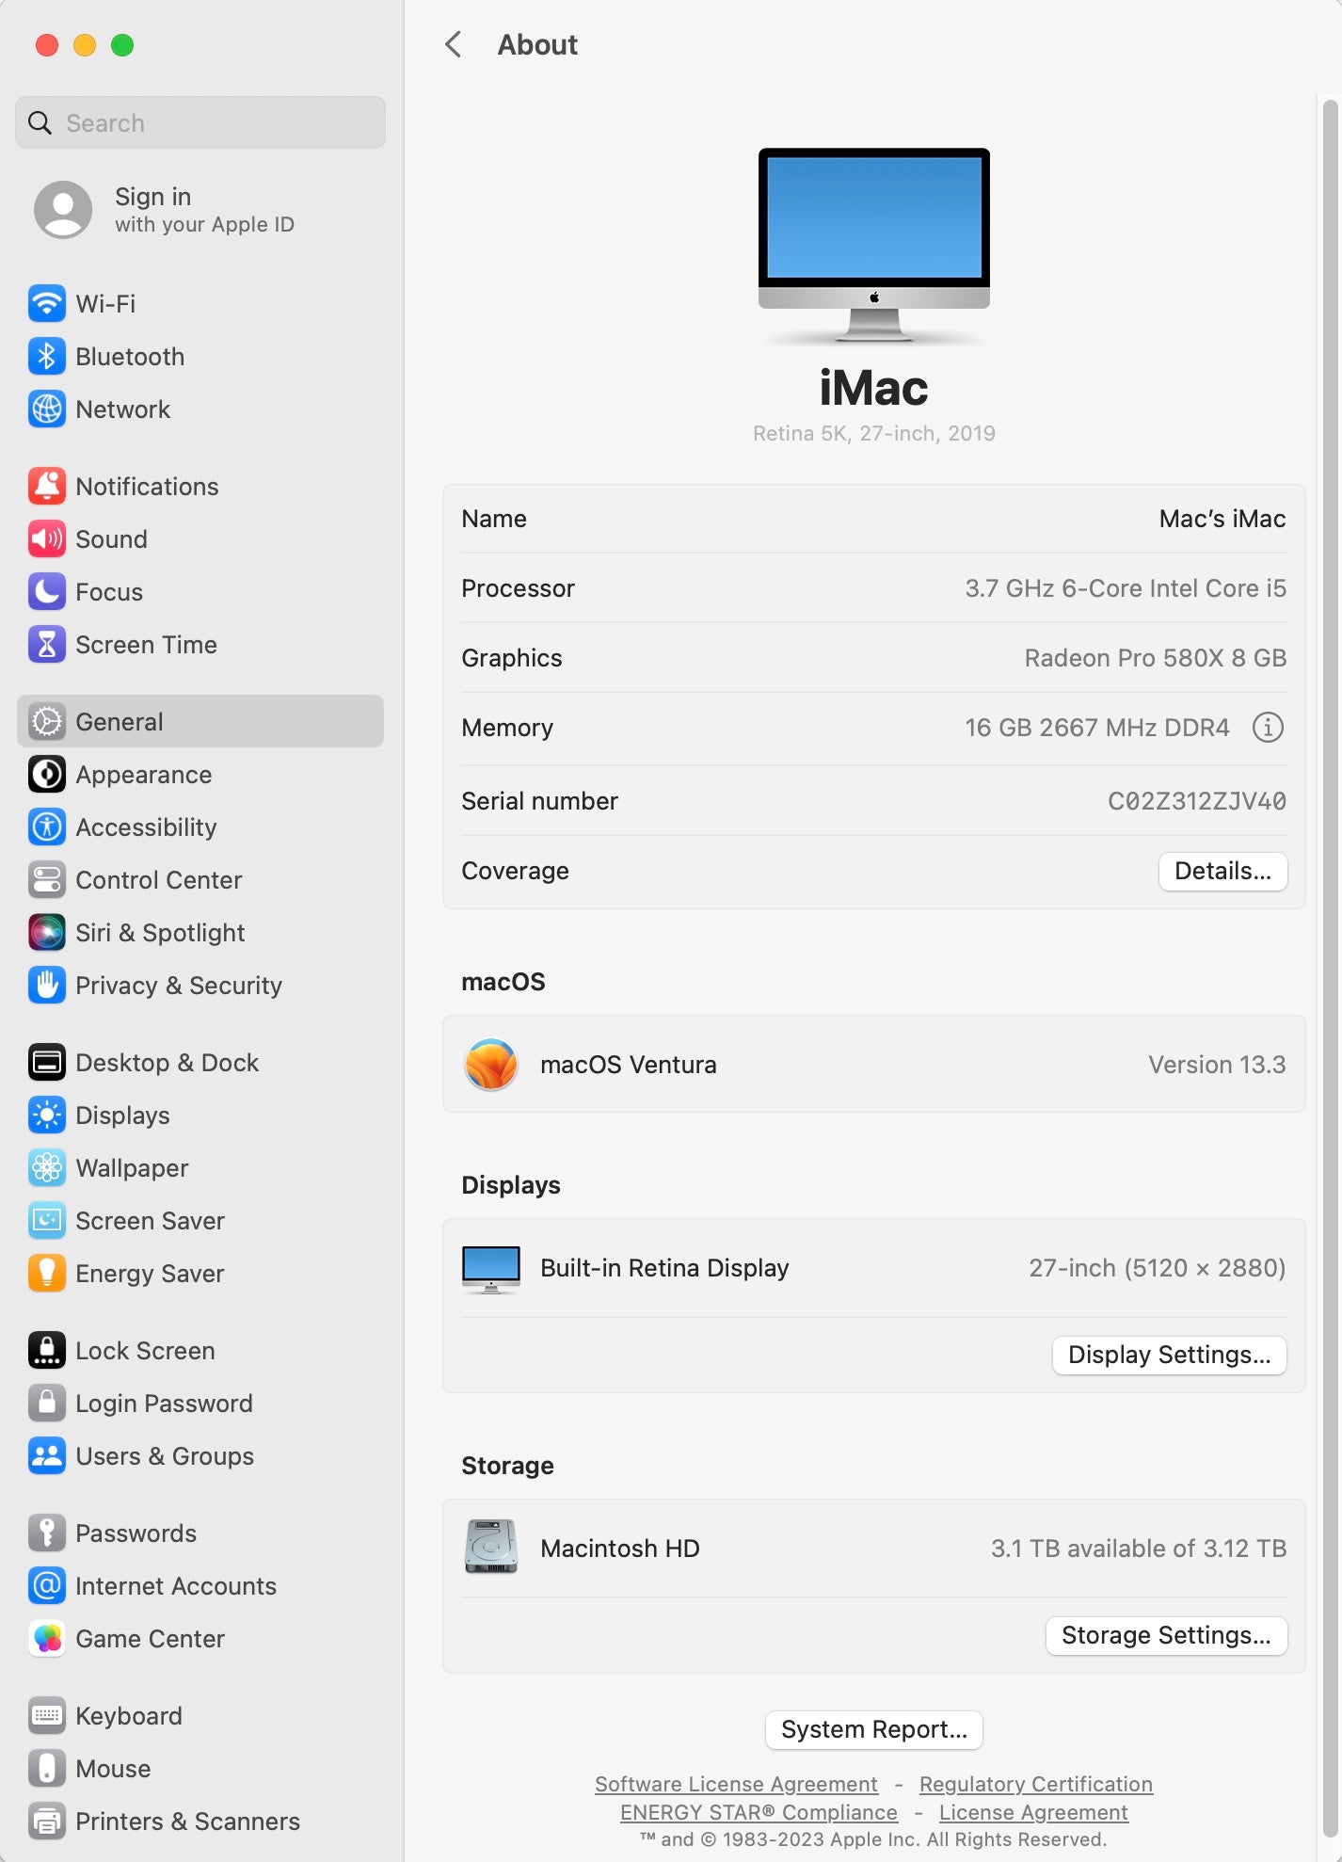Open Notifications bell icon

(x=47, y=486)
